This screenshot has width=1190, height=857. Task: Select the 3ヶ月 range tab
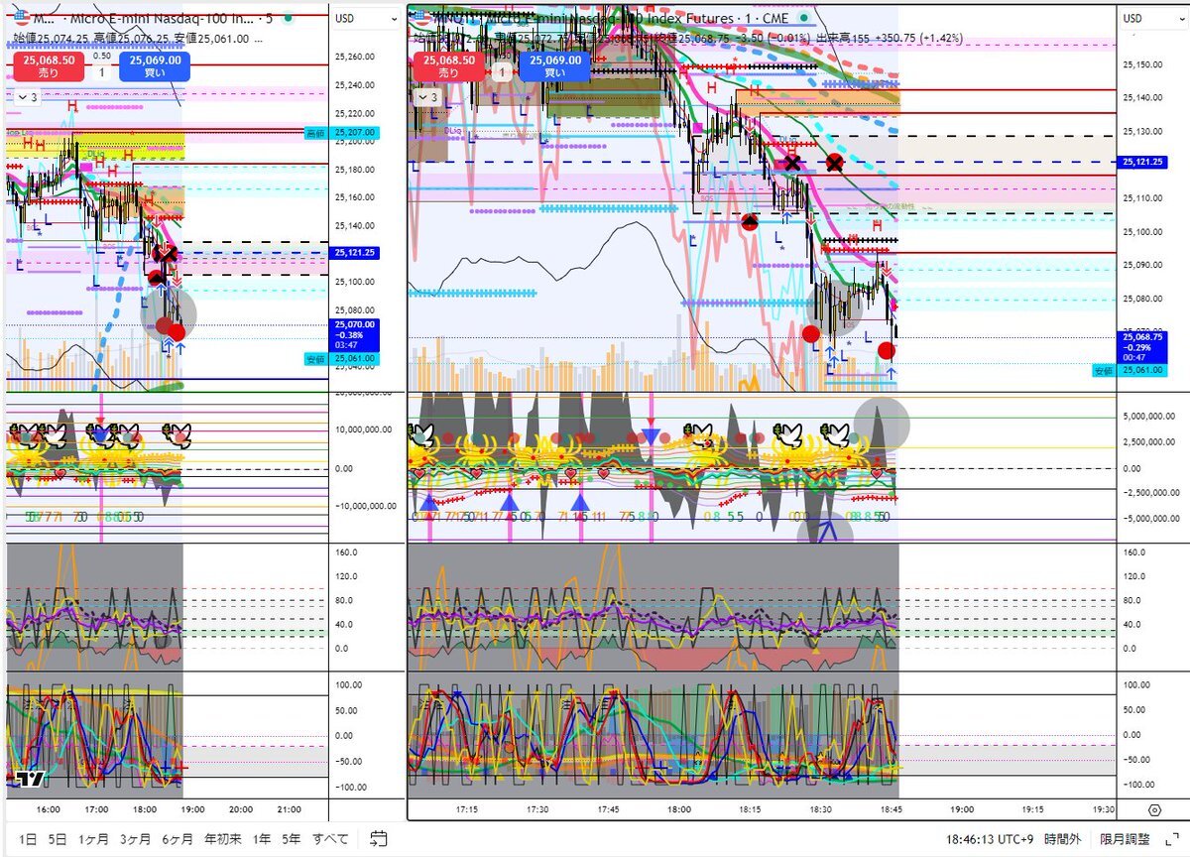tap(136, 839)
